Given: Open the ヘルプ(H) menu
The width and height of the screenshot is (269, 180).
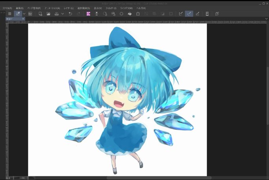Looking at the screenshot, I should [x=141, y=8].
